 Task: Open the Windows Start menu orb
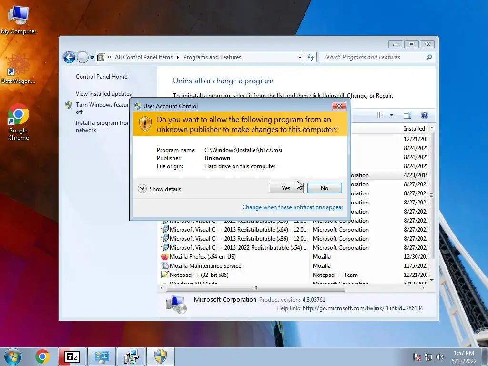point(13,356)
